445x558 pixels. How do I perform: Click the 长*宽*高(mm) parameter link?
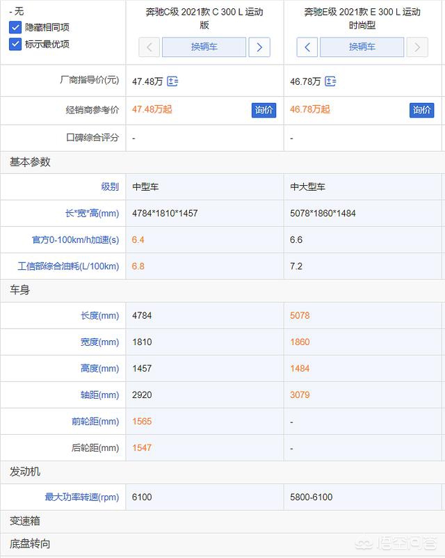tap(92, 213)
